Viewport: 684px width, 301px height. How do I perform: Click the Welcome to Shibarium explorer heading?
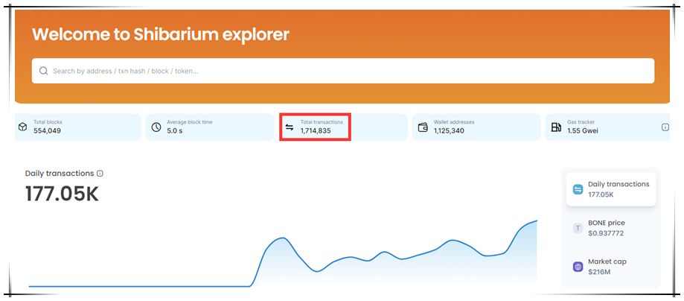pos(161,34)
